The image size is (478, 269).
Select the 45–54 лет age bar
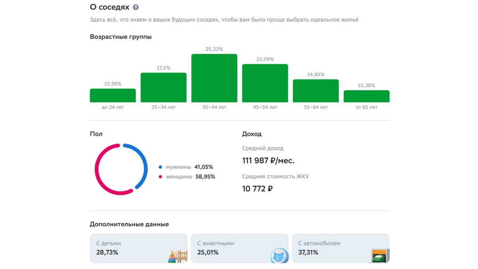point(265,83)
